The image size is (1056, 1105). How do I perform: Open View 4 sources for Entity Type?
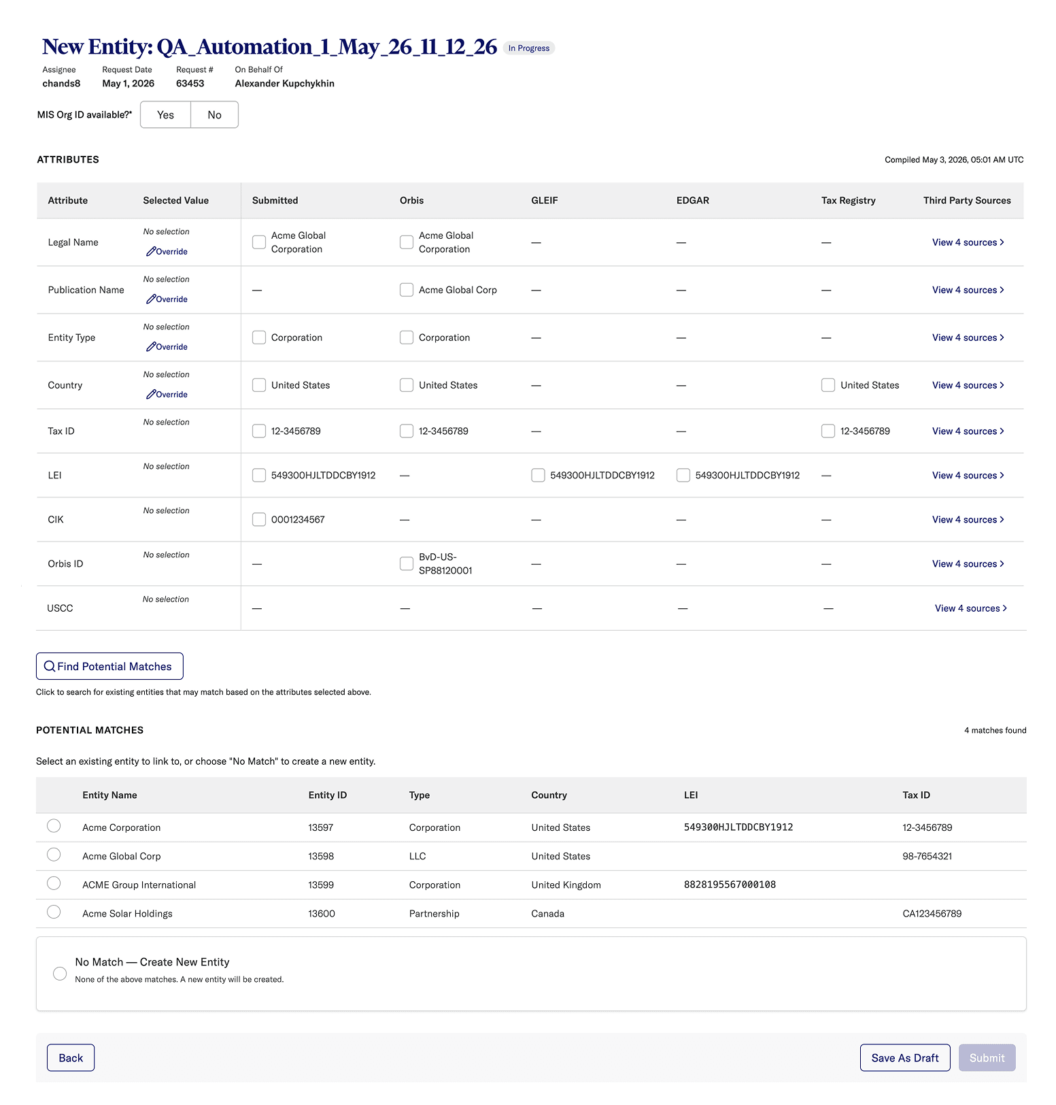[x=968, y=337]
